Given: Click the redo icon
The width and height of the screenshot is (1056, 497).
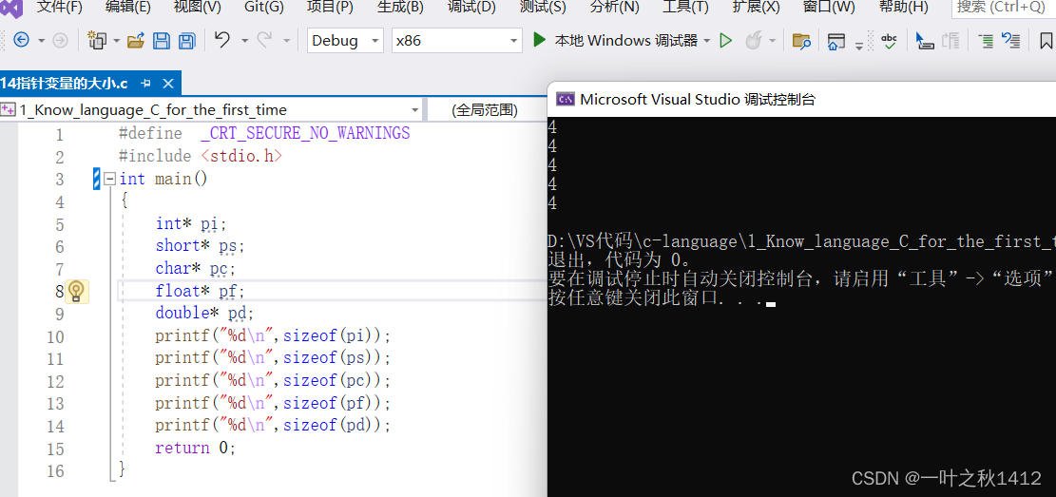Looking at the screenshot, I should tap(264, 41).
